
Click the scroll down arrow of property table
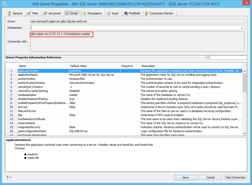244,133
